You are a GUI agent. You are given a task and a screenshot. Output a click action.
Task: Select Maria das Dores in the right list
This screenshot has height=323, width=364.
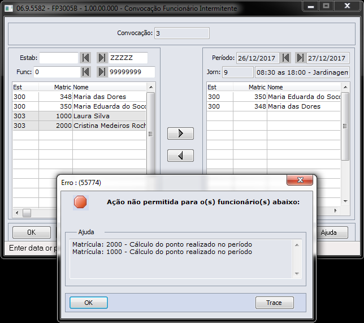point(274,106)
